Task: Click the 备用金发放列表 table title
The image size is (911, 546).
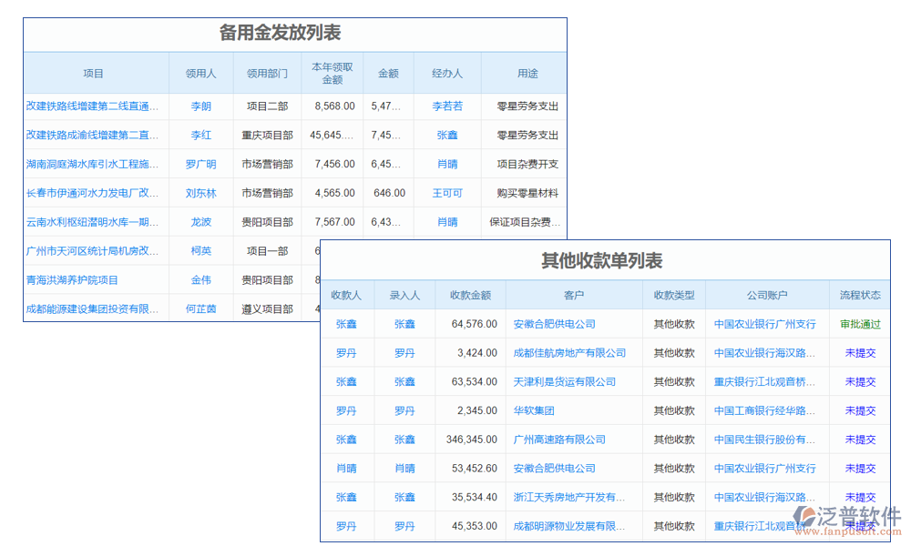Action: 278,33
